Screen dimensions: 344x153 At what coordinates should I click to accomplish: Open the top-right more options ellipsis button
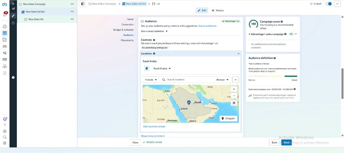[337, 4]
